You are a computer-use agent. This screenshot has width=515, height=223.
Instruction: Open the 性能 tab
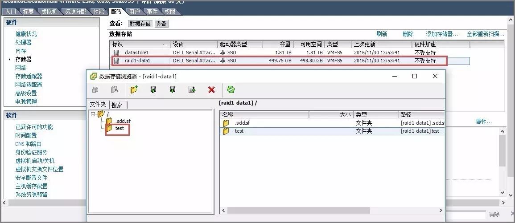(x=99, y=12)
